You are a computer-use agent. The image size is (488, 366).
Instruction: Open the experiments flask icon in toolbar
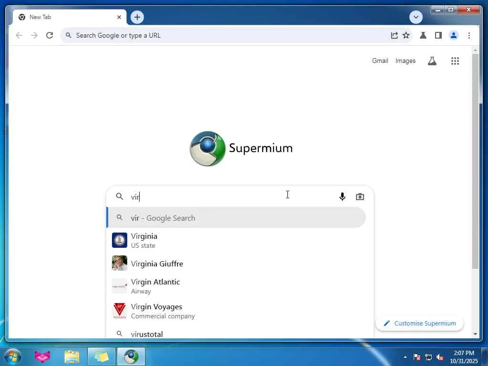[423, 35]
